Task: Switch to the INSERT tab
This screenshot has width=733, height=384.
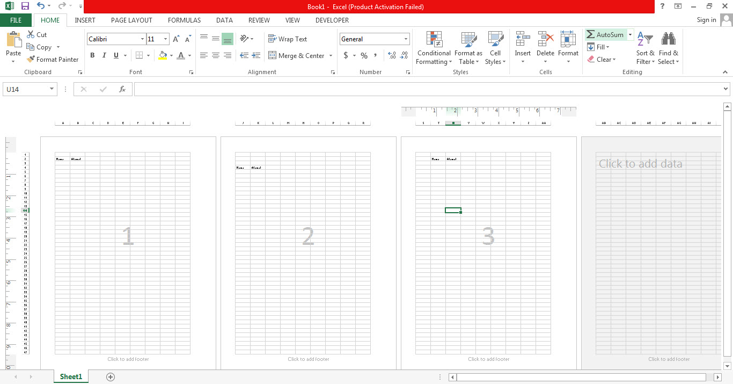Action: pyautogui.click(x=85, y=20)
